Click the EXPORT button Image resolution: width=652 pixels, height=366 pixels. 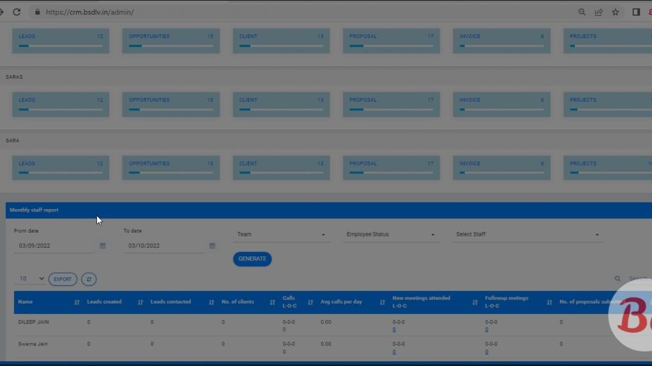click(62, 279)
